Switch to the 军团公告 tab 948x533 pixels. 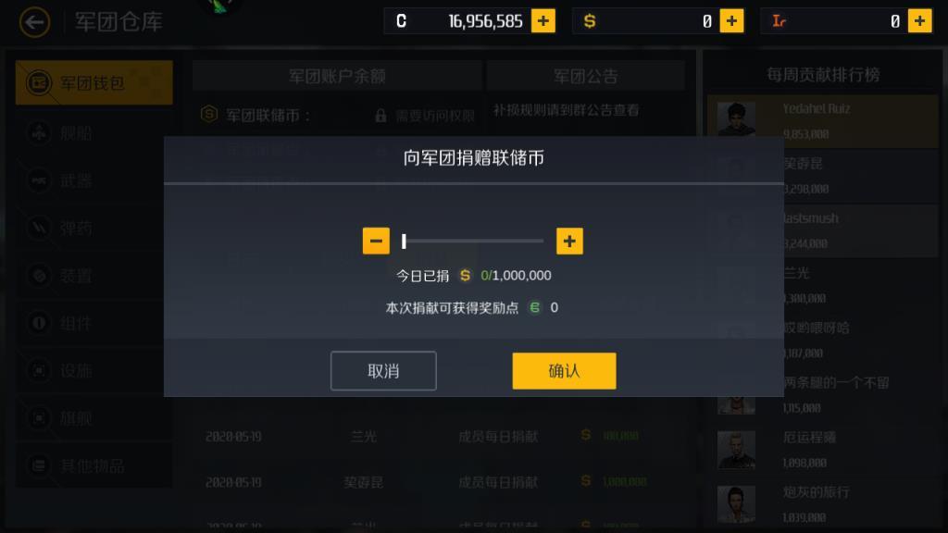pyautogui.click(x=585, y=76)
